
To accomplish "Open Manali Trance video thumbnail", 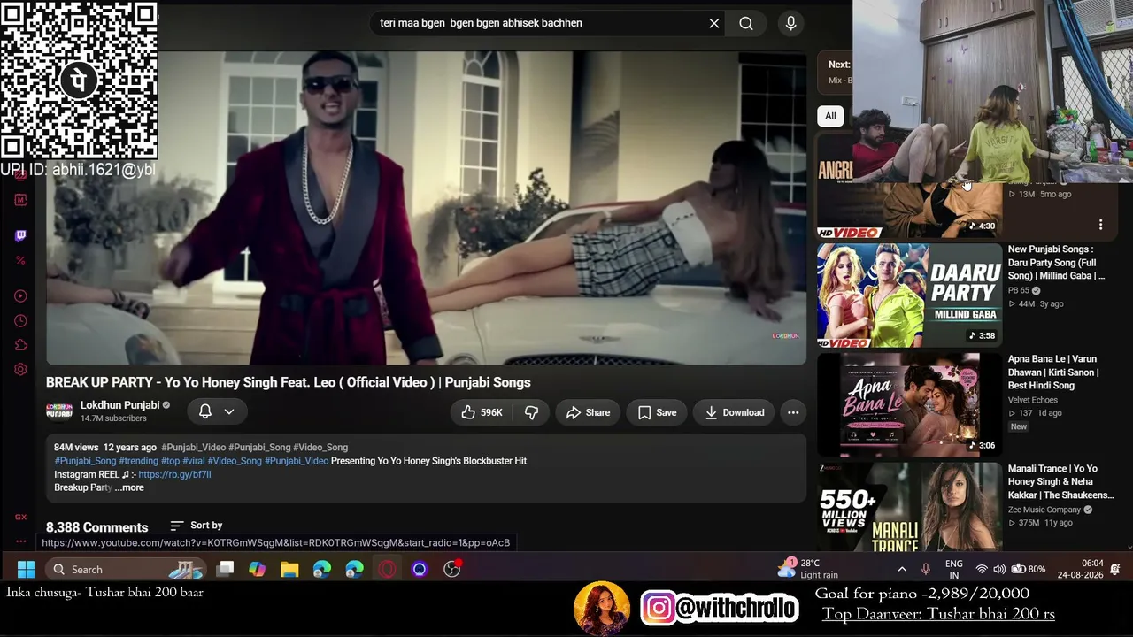I will 909,508.
